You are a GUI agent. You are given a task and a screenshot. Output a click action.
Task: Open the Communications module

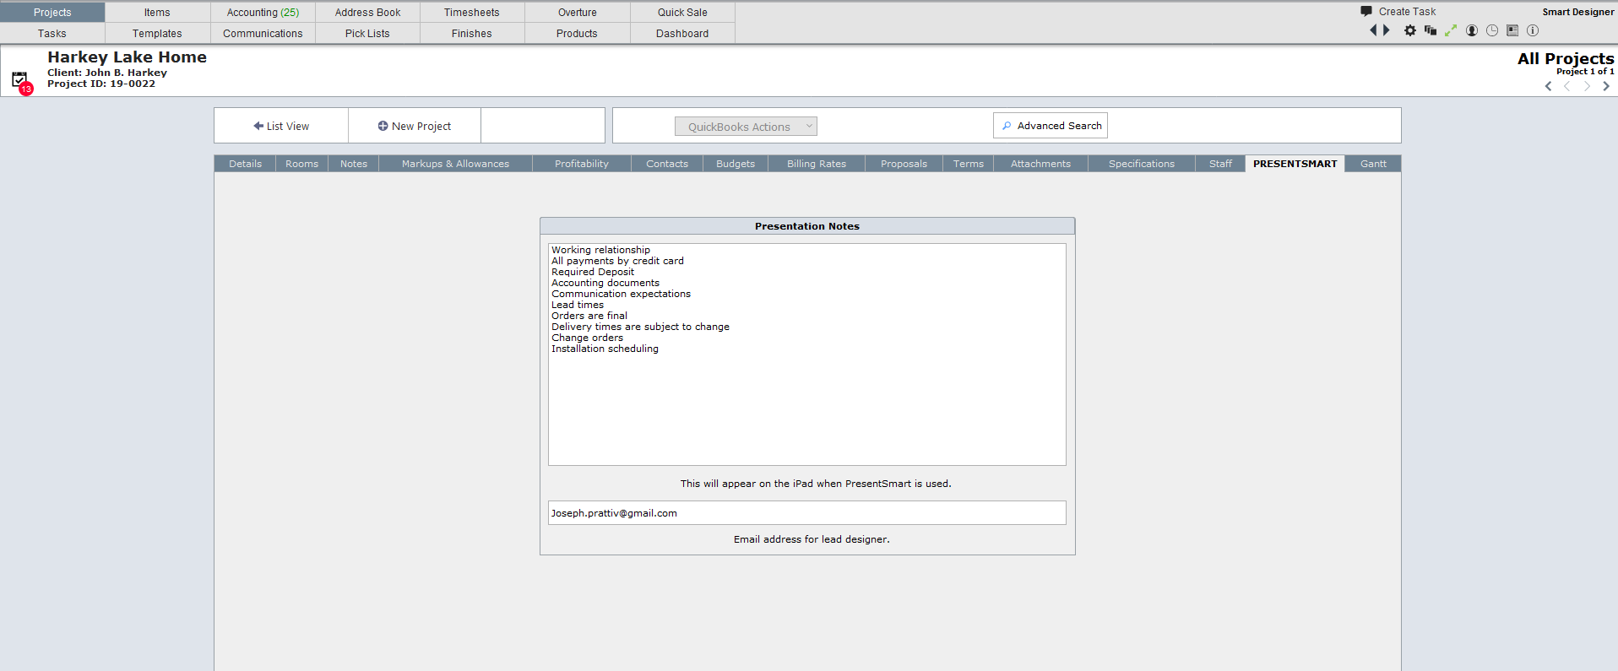[263, 34]
